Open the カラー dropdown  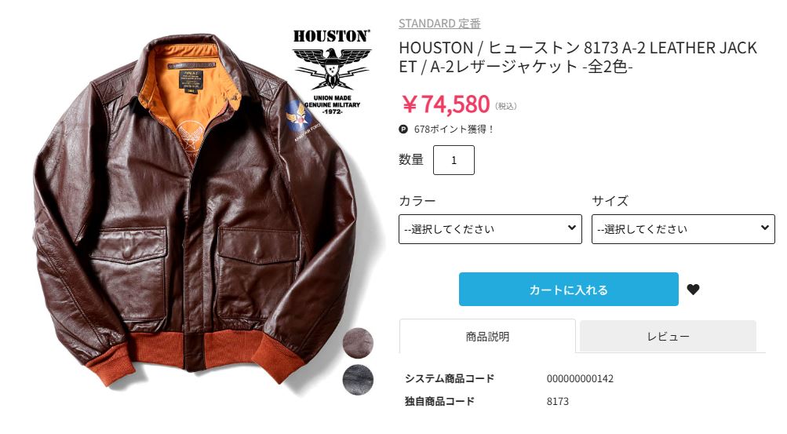490,229
